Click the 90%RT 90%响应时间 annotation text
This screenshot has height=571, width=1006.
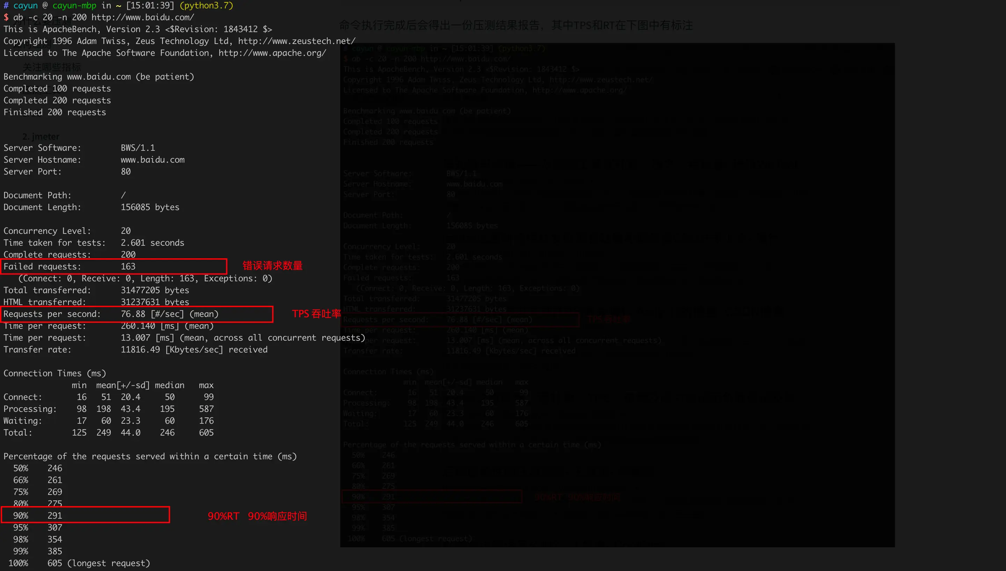(x=257, y=516)
